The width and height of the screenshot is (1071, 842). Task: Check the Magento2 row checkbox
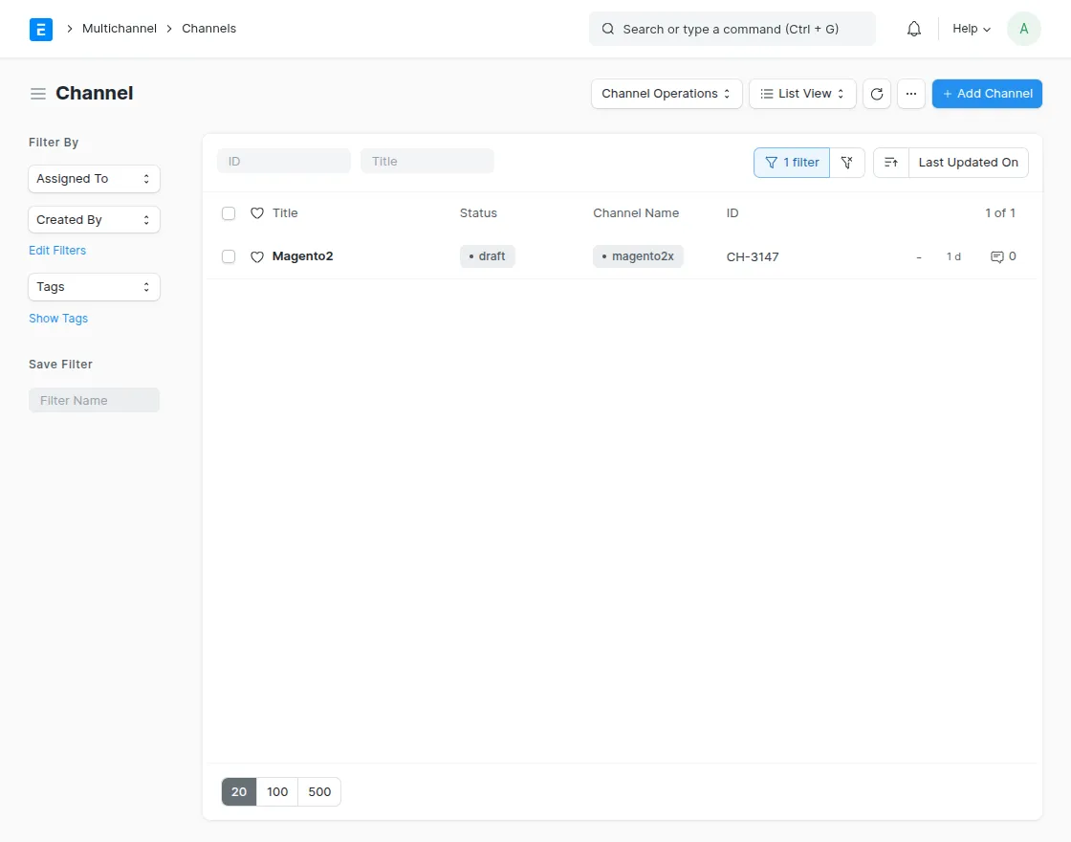229,256
